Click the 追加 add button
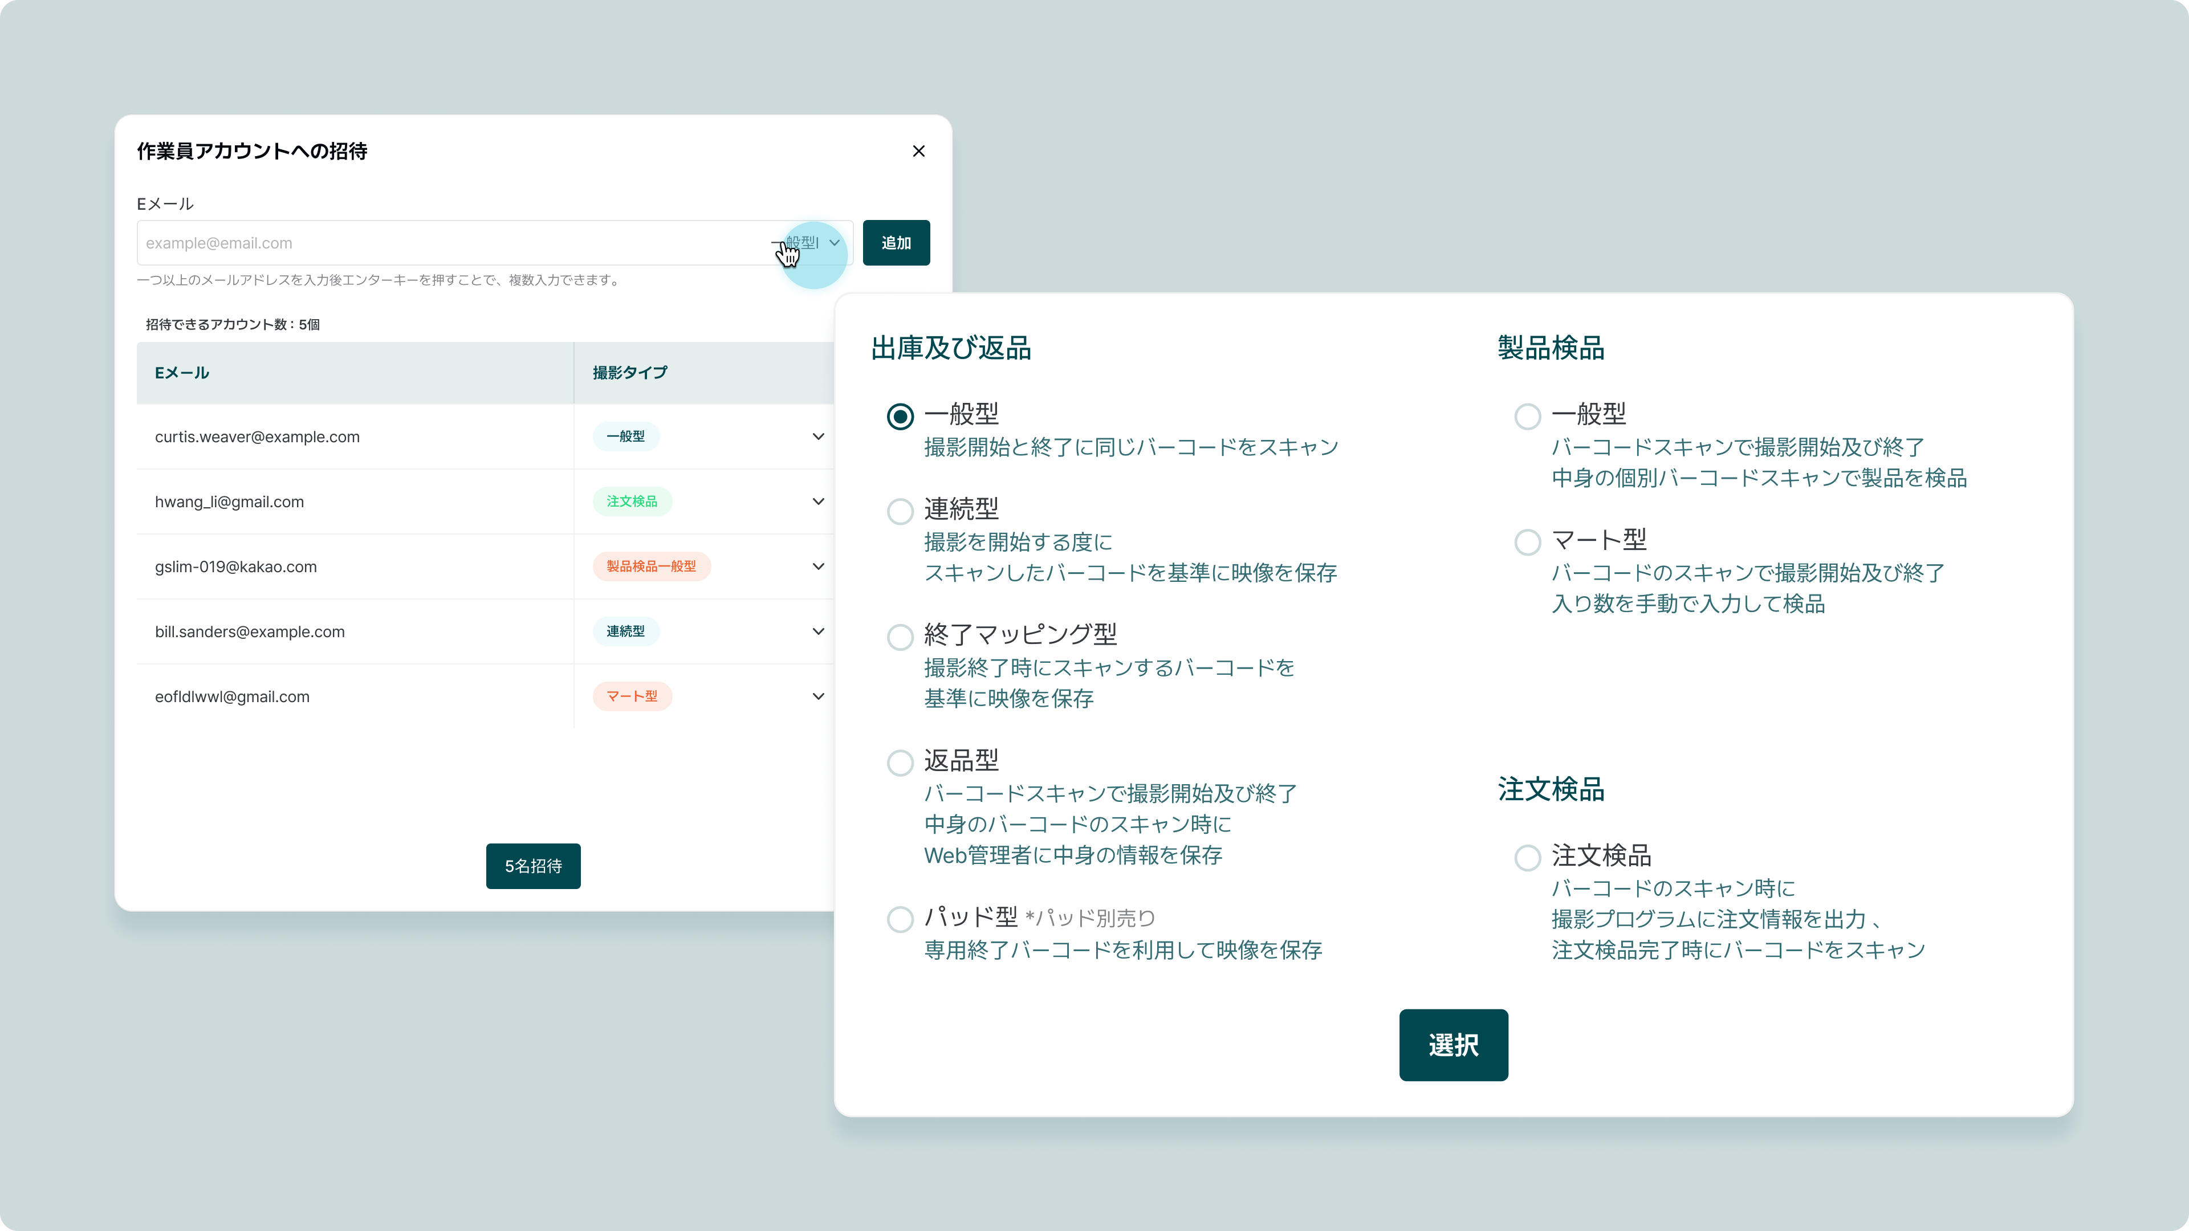Image resolution: width=2189 pixels, height=1231 pixels. (896, 243)
